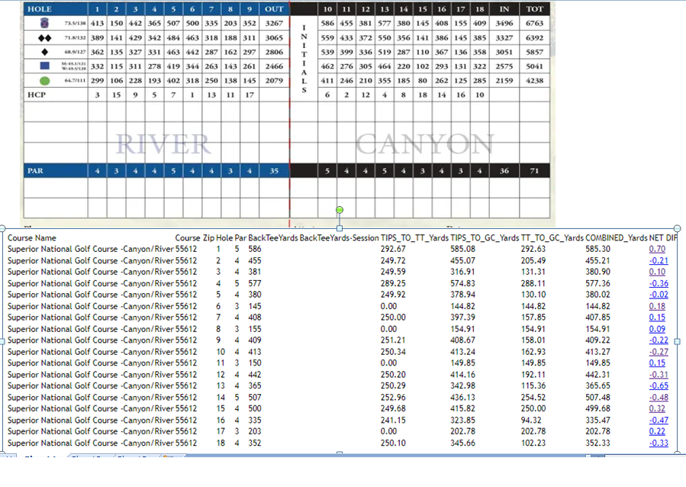
Task: Open the 0.15 link in hole 11 row
Action: tap(657, 363)
